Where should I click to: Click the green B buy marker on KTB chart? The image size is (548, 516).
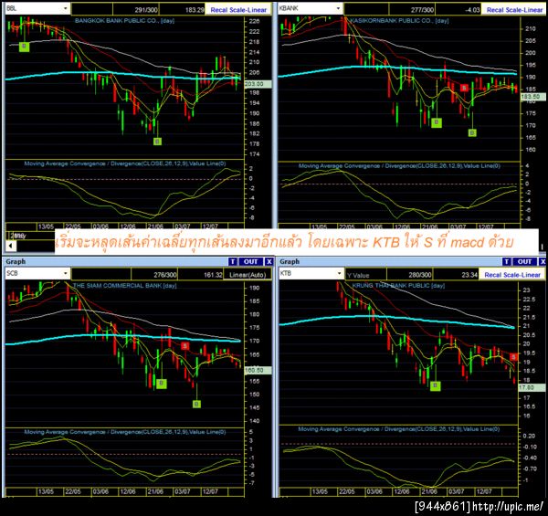click(x=435, y=385)
